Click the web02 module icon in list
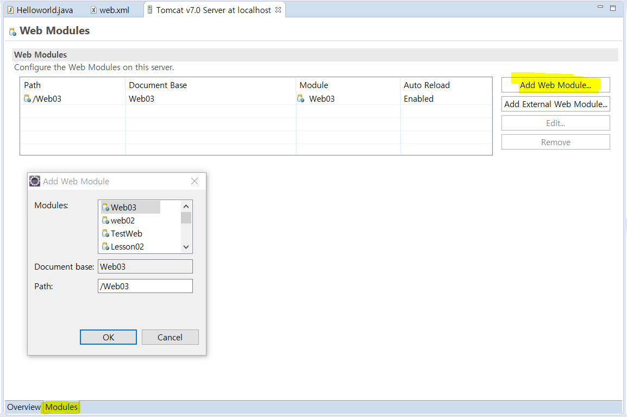627x417 pixels. pyautogui.click(x=105, y=221)
